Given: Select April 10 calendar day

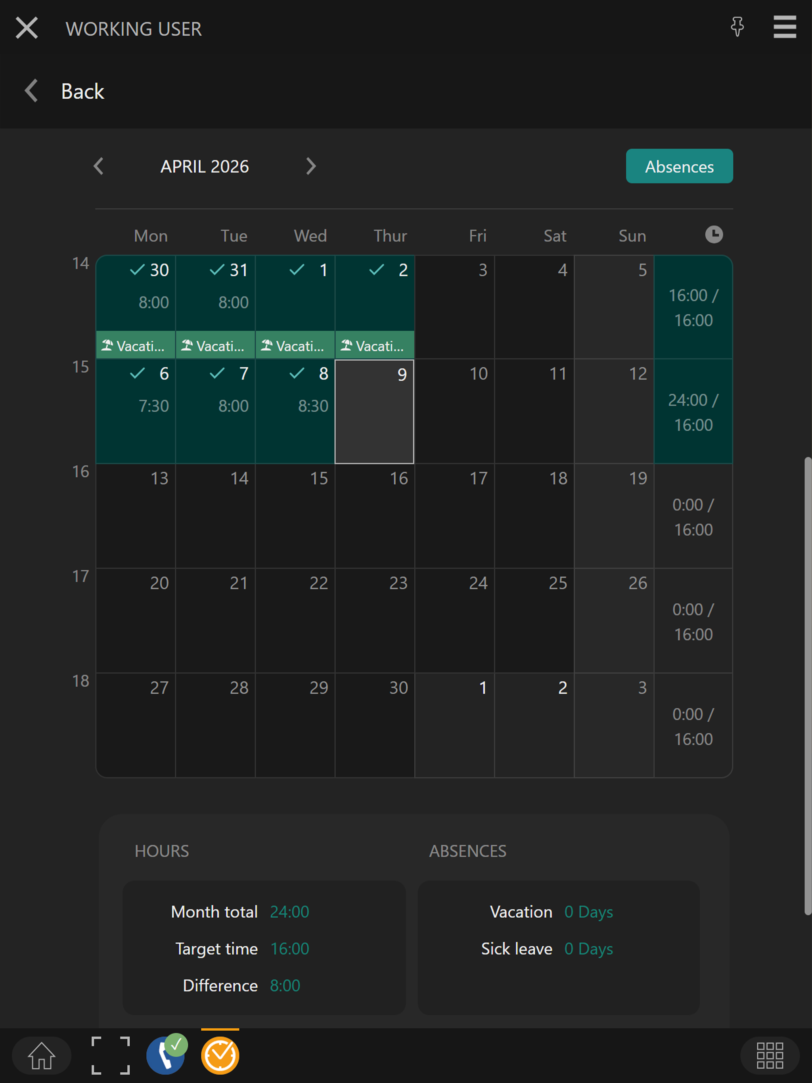Looking at the screenshot, I should pyautogui.click(x=455, y=411).
